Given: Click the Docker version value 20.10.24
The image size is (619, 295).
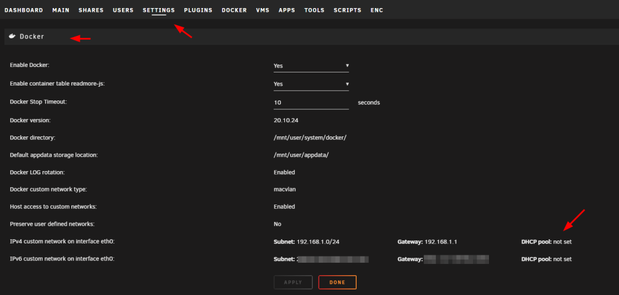Looking at the screenshot, I should [286, 120].
